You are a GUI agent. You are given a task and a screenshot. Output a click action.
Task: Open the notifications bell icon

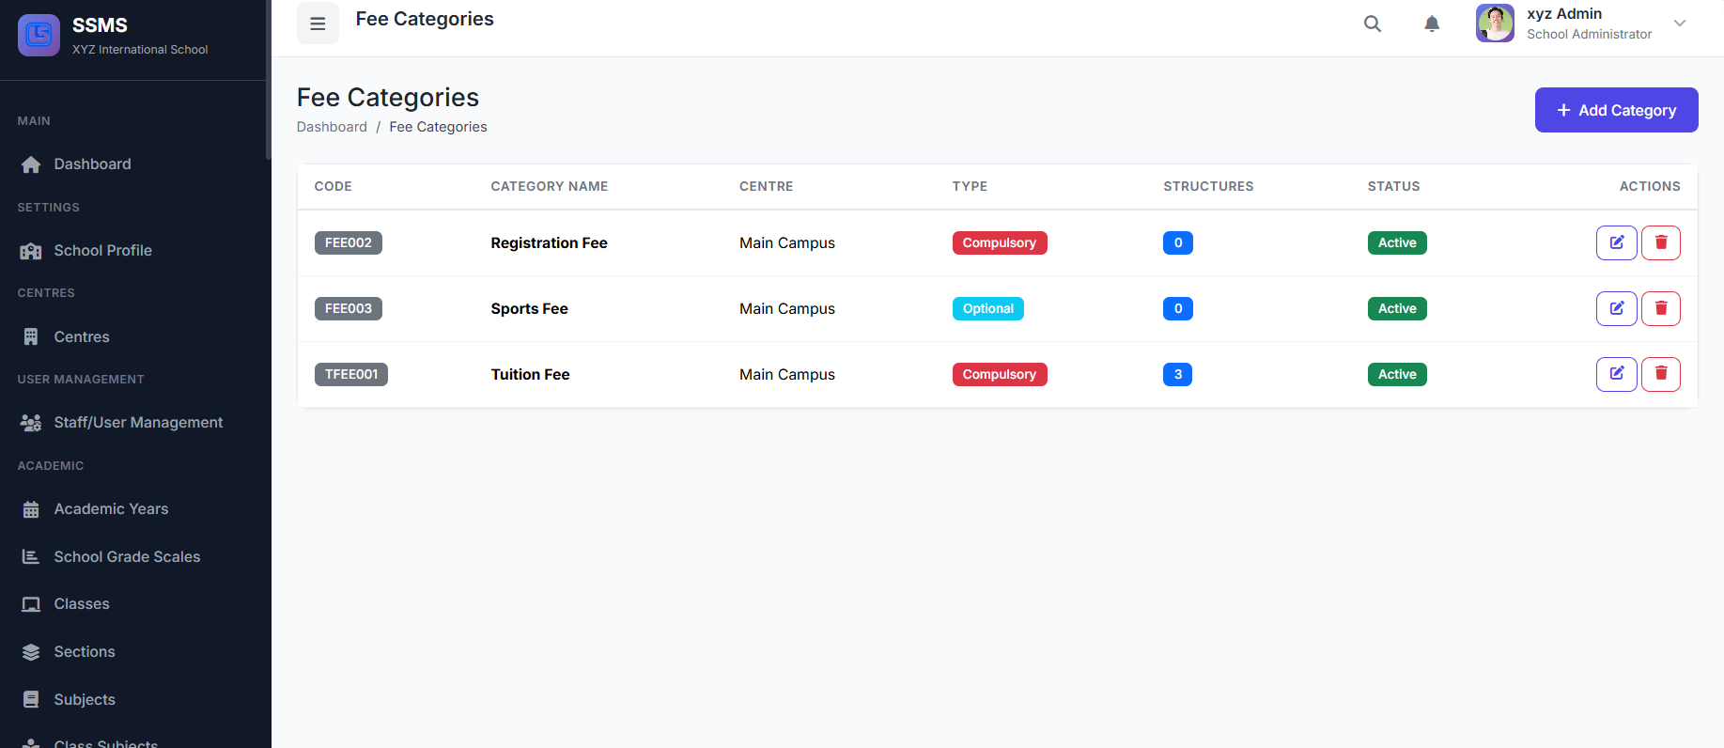coord(1432,23)
